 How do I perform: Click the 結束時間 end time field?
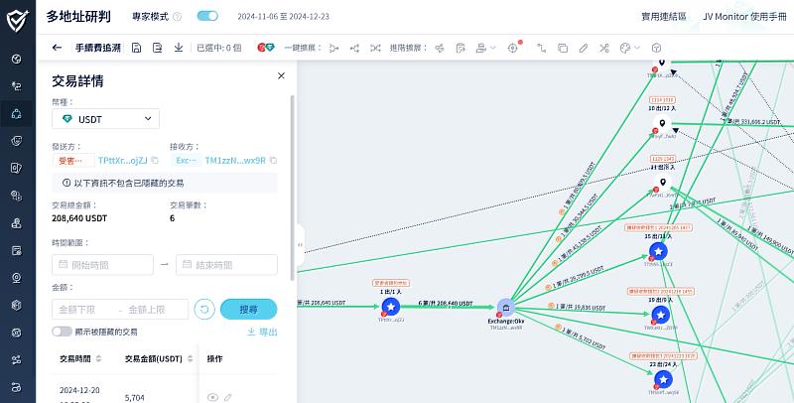[x=226, y=265]
